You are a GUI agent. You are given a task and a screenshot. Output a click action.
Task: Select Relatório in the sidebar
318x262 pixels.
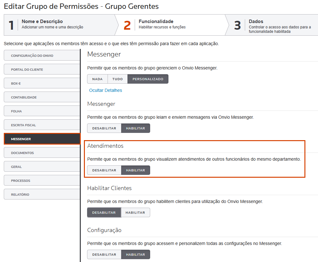coord(42,194)
